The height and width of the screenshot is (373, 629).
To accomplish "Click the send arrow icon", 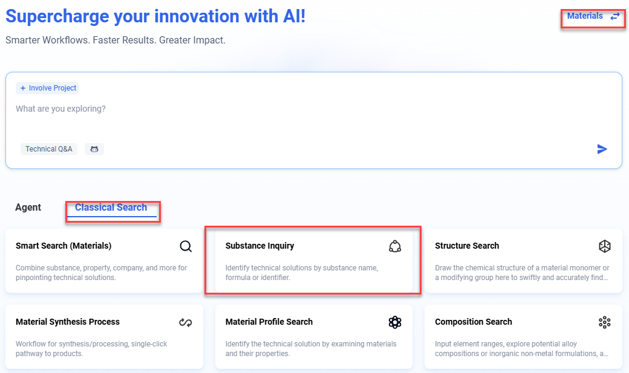I will (x=602, y=149).
